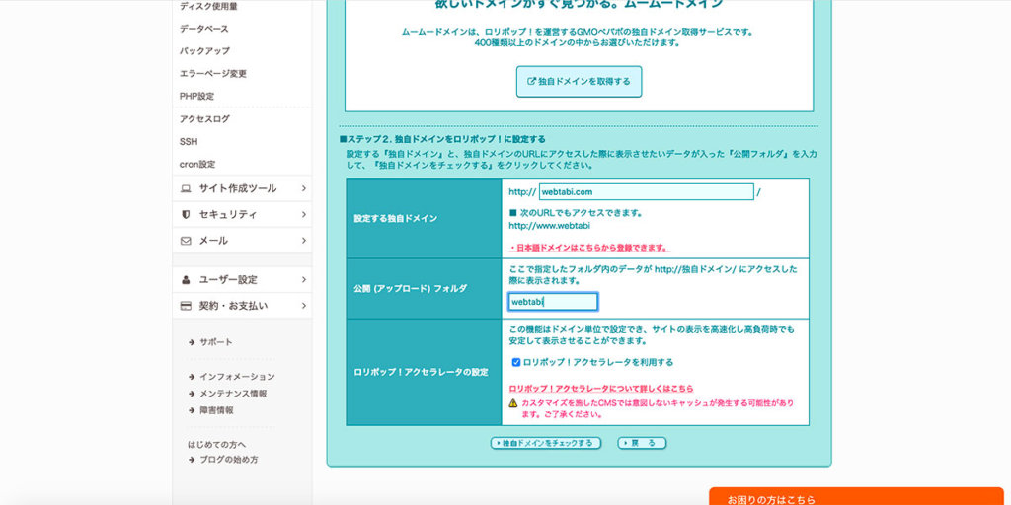The width and height of the screenshot is (1011, 505).
Task: Open the 日本語ドメインはこちらから登録できます link
Action: 589,248
